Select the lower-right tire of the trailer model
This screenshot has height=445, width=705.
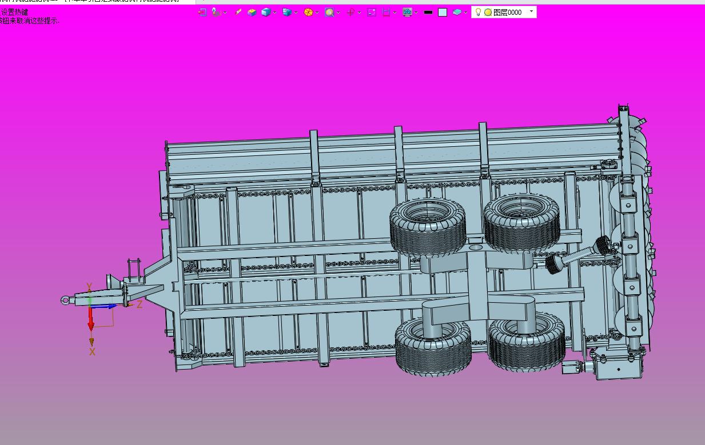coord(527,341)
